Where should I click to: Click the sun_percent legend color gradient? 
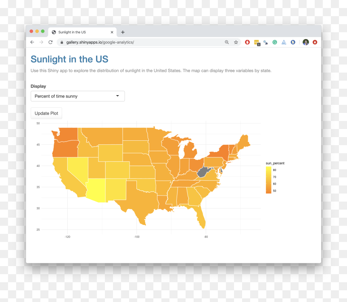(268, 180)
